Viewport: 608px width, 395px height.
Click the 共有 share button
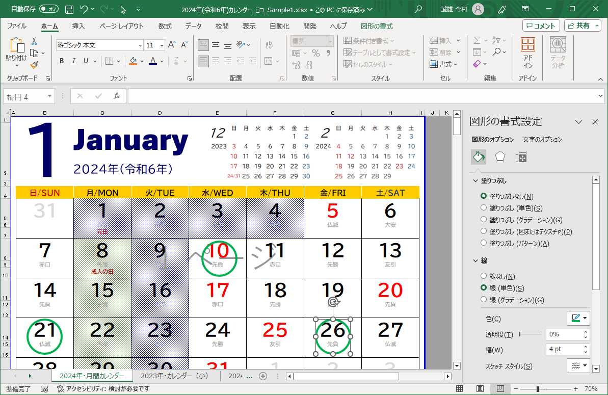(x=583, y=25)
